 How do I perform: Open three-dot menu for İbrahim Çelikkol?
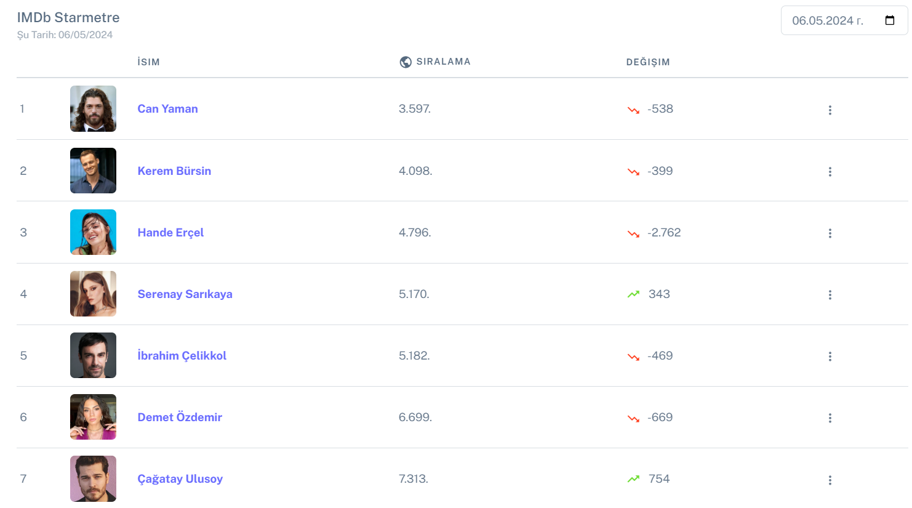pos(830,356)
